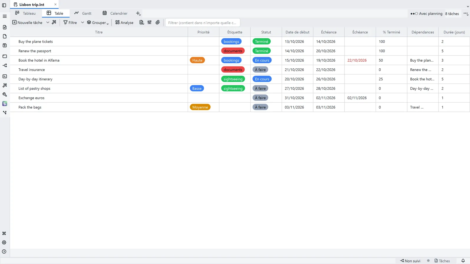Open the terminal icon in sidebar
Viewport: 470px width, 264px height.
click(x=5, y=76)
